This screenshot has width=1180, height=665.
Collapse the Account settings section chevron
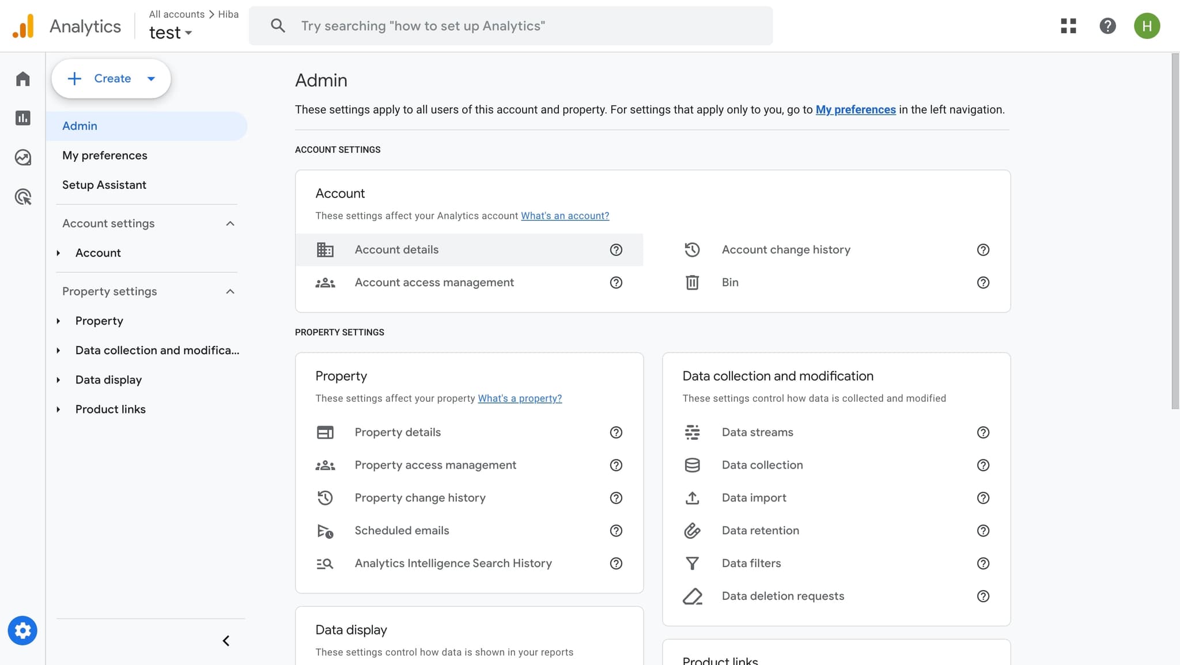[230, 223]
